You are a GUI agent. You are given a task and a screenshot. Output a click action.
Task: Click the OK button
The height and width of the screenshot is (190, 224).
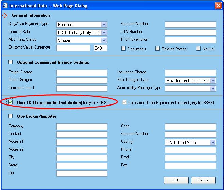point(176,180)
